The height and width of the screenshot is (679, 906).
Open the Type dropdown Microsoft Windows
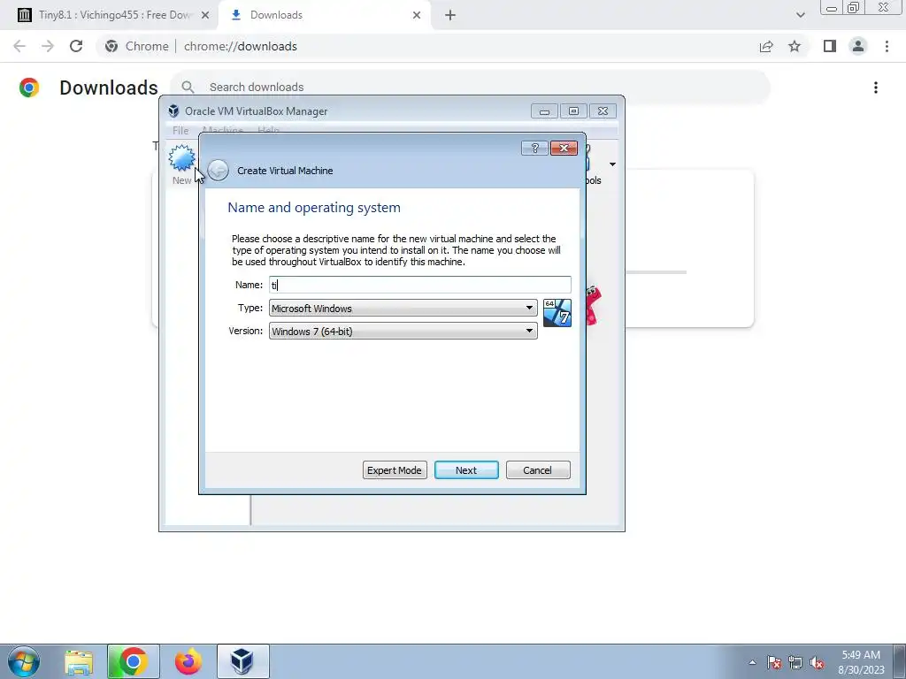coord(403,308)
